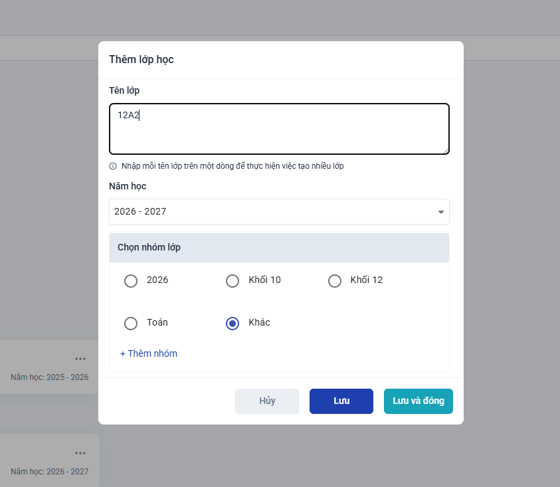Click the Lưu save button

pos(341,401)
